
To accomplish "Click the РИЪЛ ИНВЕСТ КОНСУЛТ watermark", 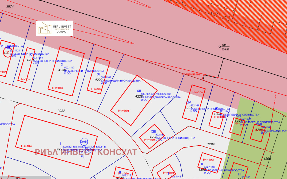I will pos(86,152).
